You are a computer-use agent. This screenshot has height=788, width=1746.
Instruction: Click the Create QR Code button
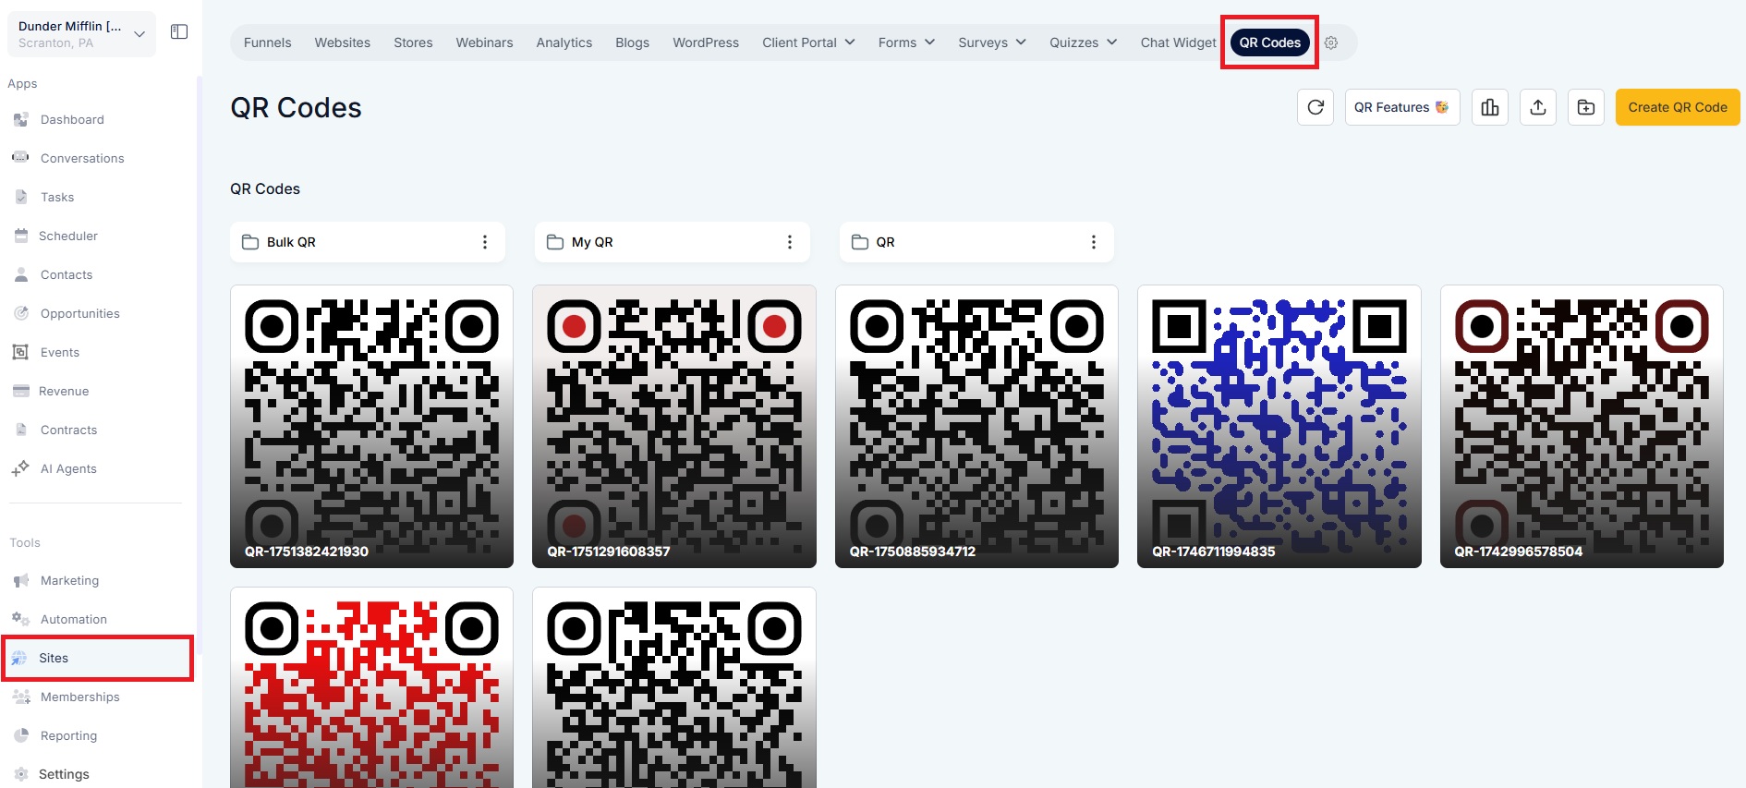(1678, 107)
